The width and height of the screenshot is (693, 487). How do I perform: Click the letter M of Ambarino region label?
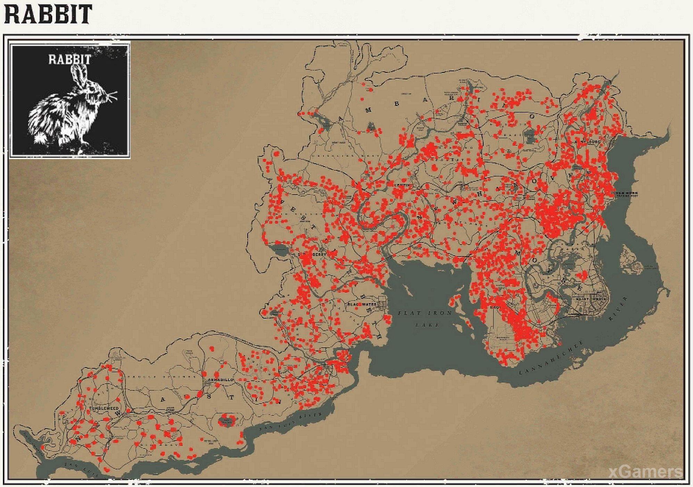coord(368,110)
